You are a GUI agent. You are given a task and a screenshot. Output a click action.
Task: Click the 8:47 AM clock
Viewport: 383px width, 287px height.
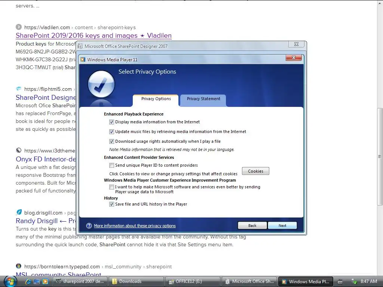tap(368, 281)
